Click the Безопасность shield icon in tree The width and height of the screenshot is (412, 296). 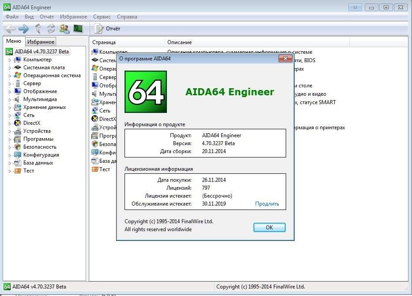coord(18,147)
